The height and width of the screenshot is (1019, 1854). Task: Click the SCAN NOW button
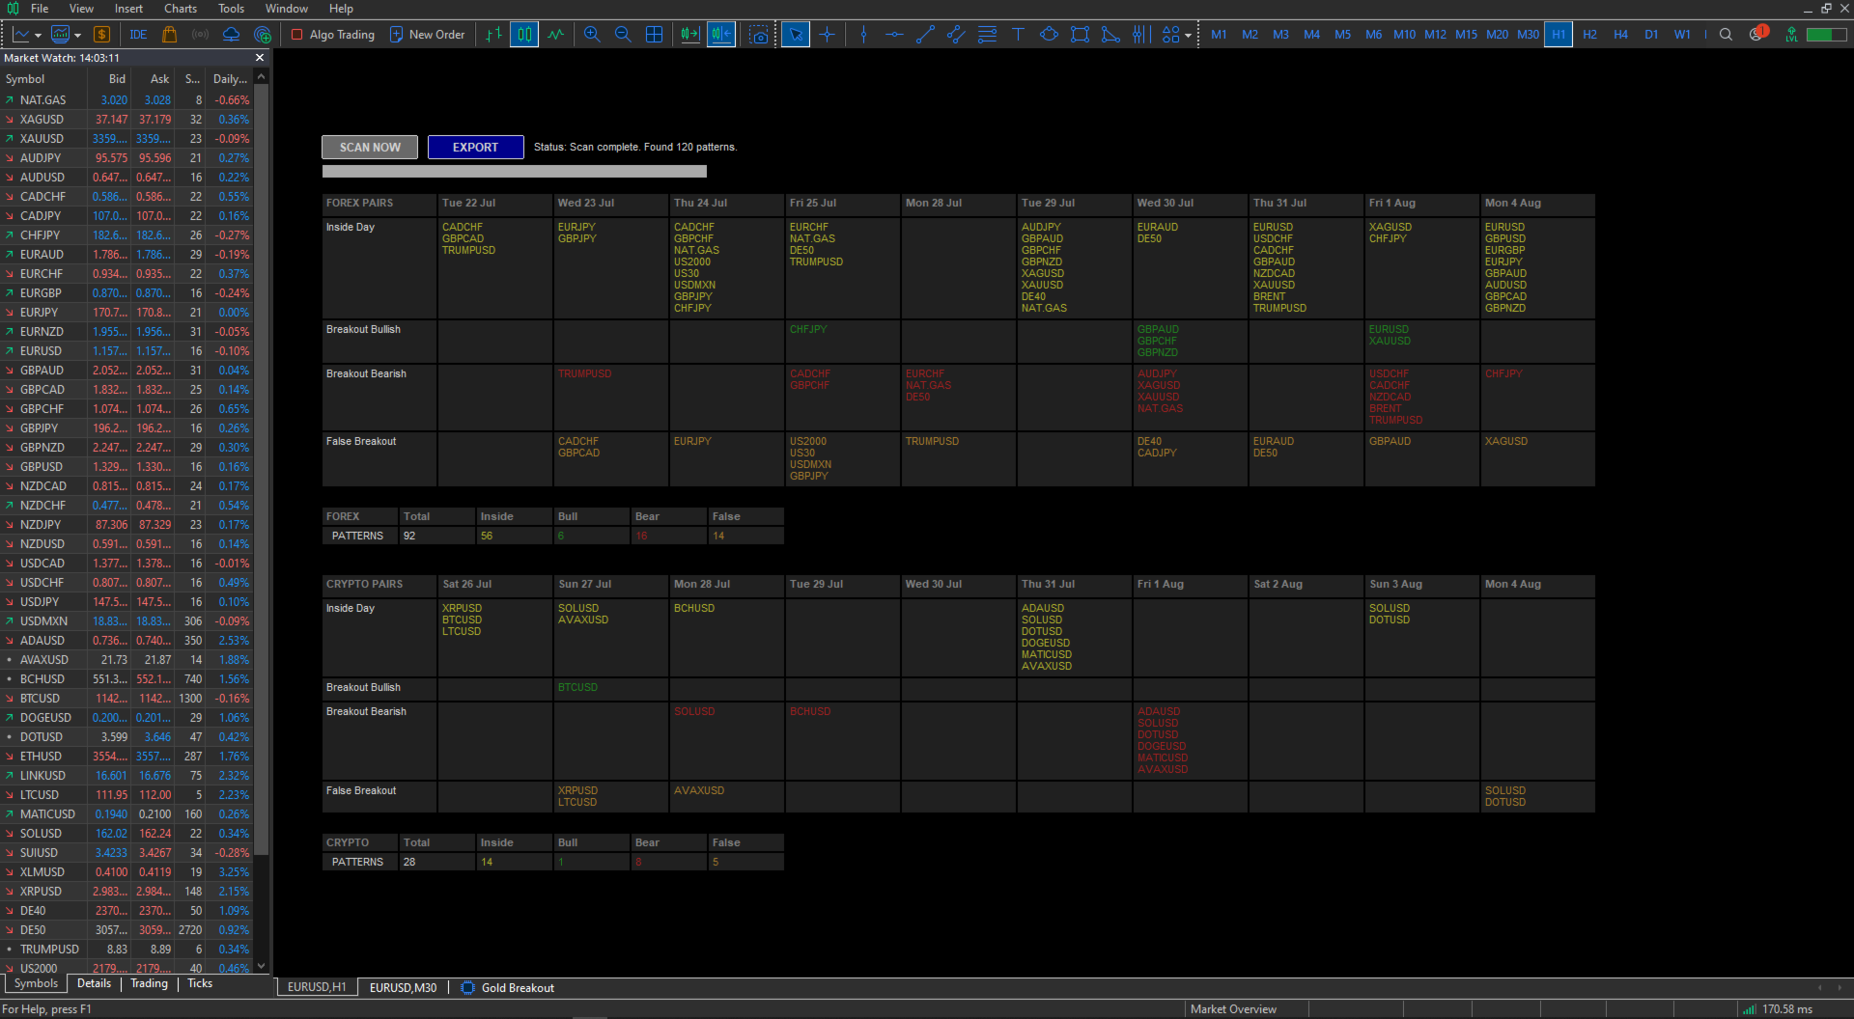pos(370,148)
